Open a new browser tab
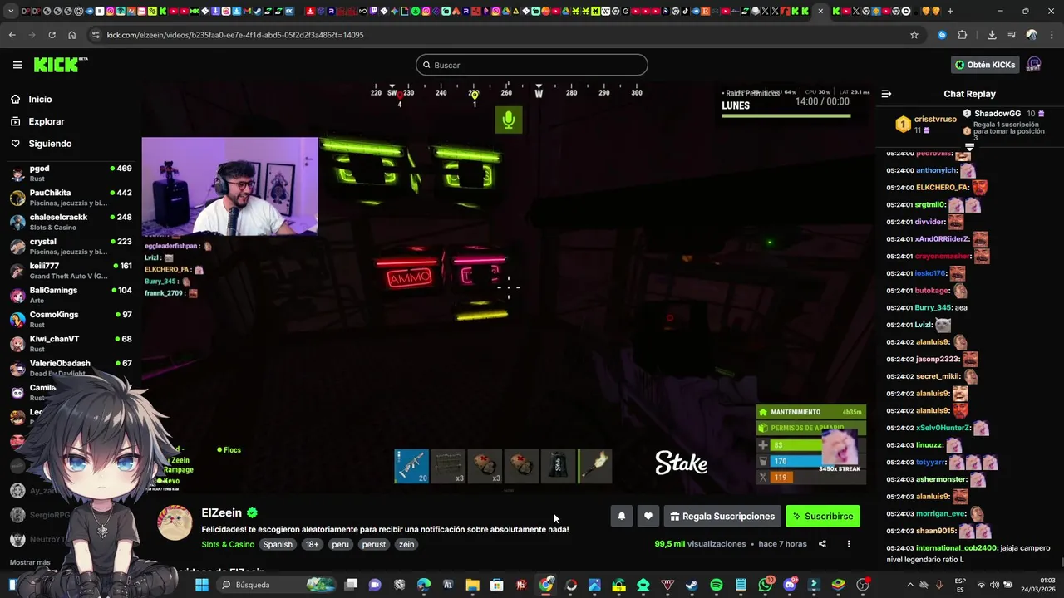 (950, 11)
